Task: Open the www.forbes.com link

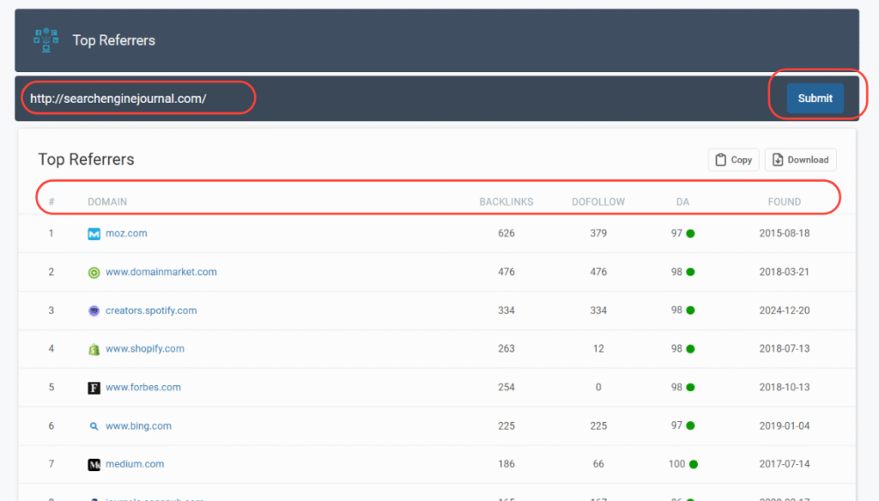Action: click(143, 387)
